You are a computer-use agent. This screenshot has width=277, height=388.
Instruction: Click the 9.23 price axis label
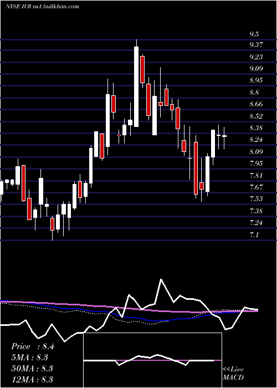(x=256, y=57)
